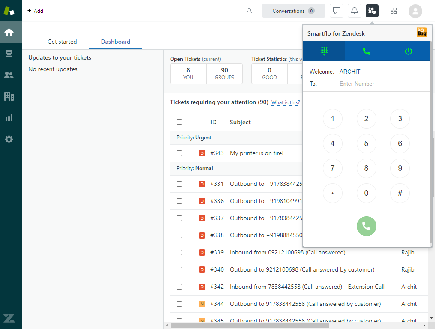439x329 pixels.
Task: Open the Home icon in sidebar
Action: pos(9,32)
